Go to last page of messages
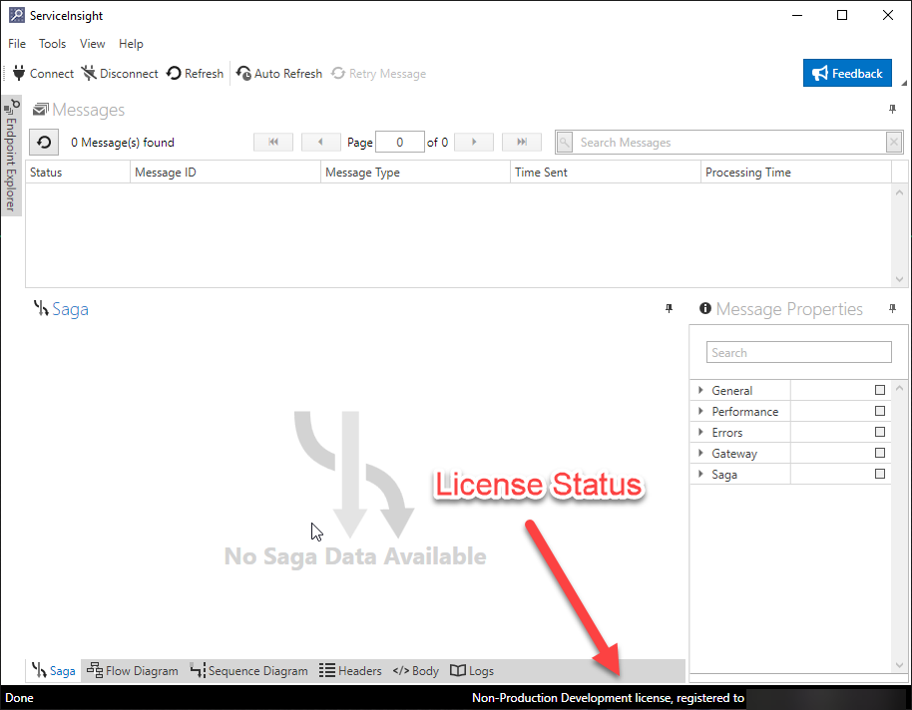The width and height of the screenshot is (912, 710). click(x=522, y=142)
